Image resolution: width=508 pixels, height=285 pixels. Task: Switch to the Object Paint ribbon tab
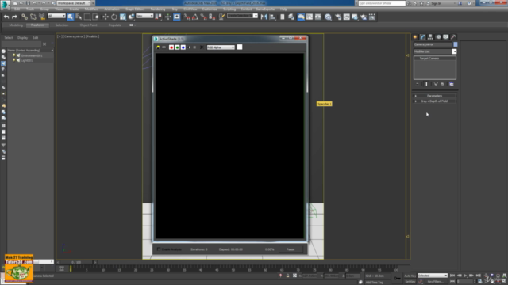point(88,25)
